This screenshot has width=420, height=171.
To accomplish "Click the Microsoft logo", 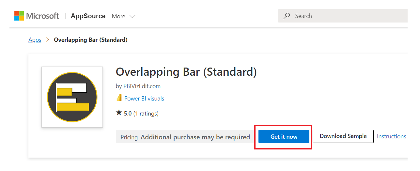I will point(36,16).
